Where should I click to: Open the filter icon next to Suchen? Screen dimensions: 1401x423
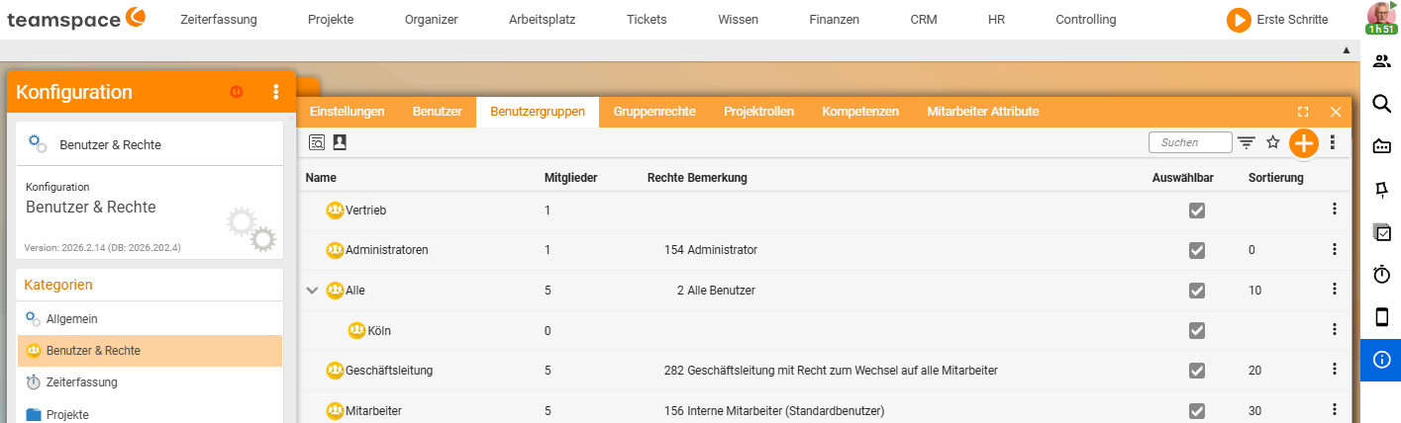(x=1247, y=142)
